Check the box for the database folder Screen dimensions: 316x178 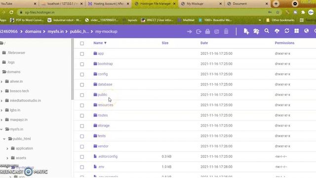click(82, 85)
